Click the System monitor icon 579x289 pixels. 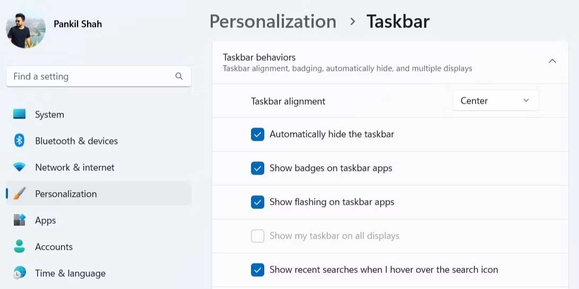[20, 114]
